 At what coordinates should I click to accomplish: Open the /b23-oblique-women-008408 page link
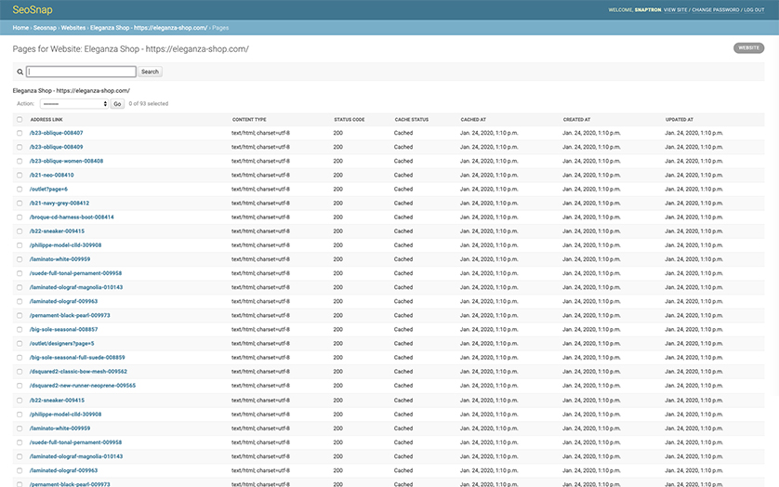coord(66,161)
